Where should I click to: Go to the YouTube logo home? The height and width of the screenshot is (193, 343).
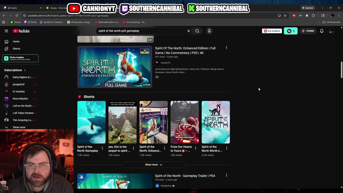click(21, 31)
